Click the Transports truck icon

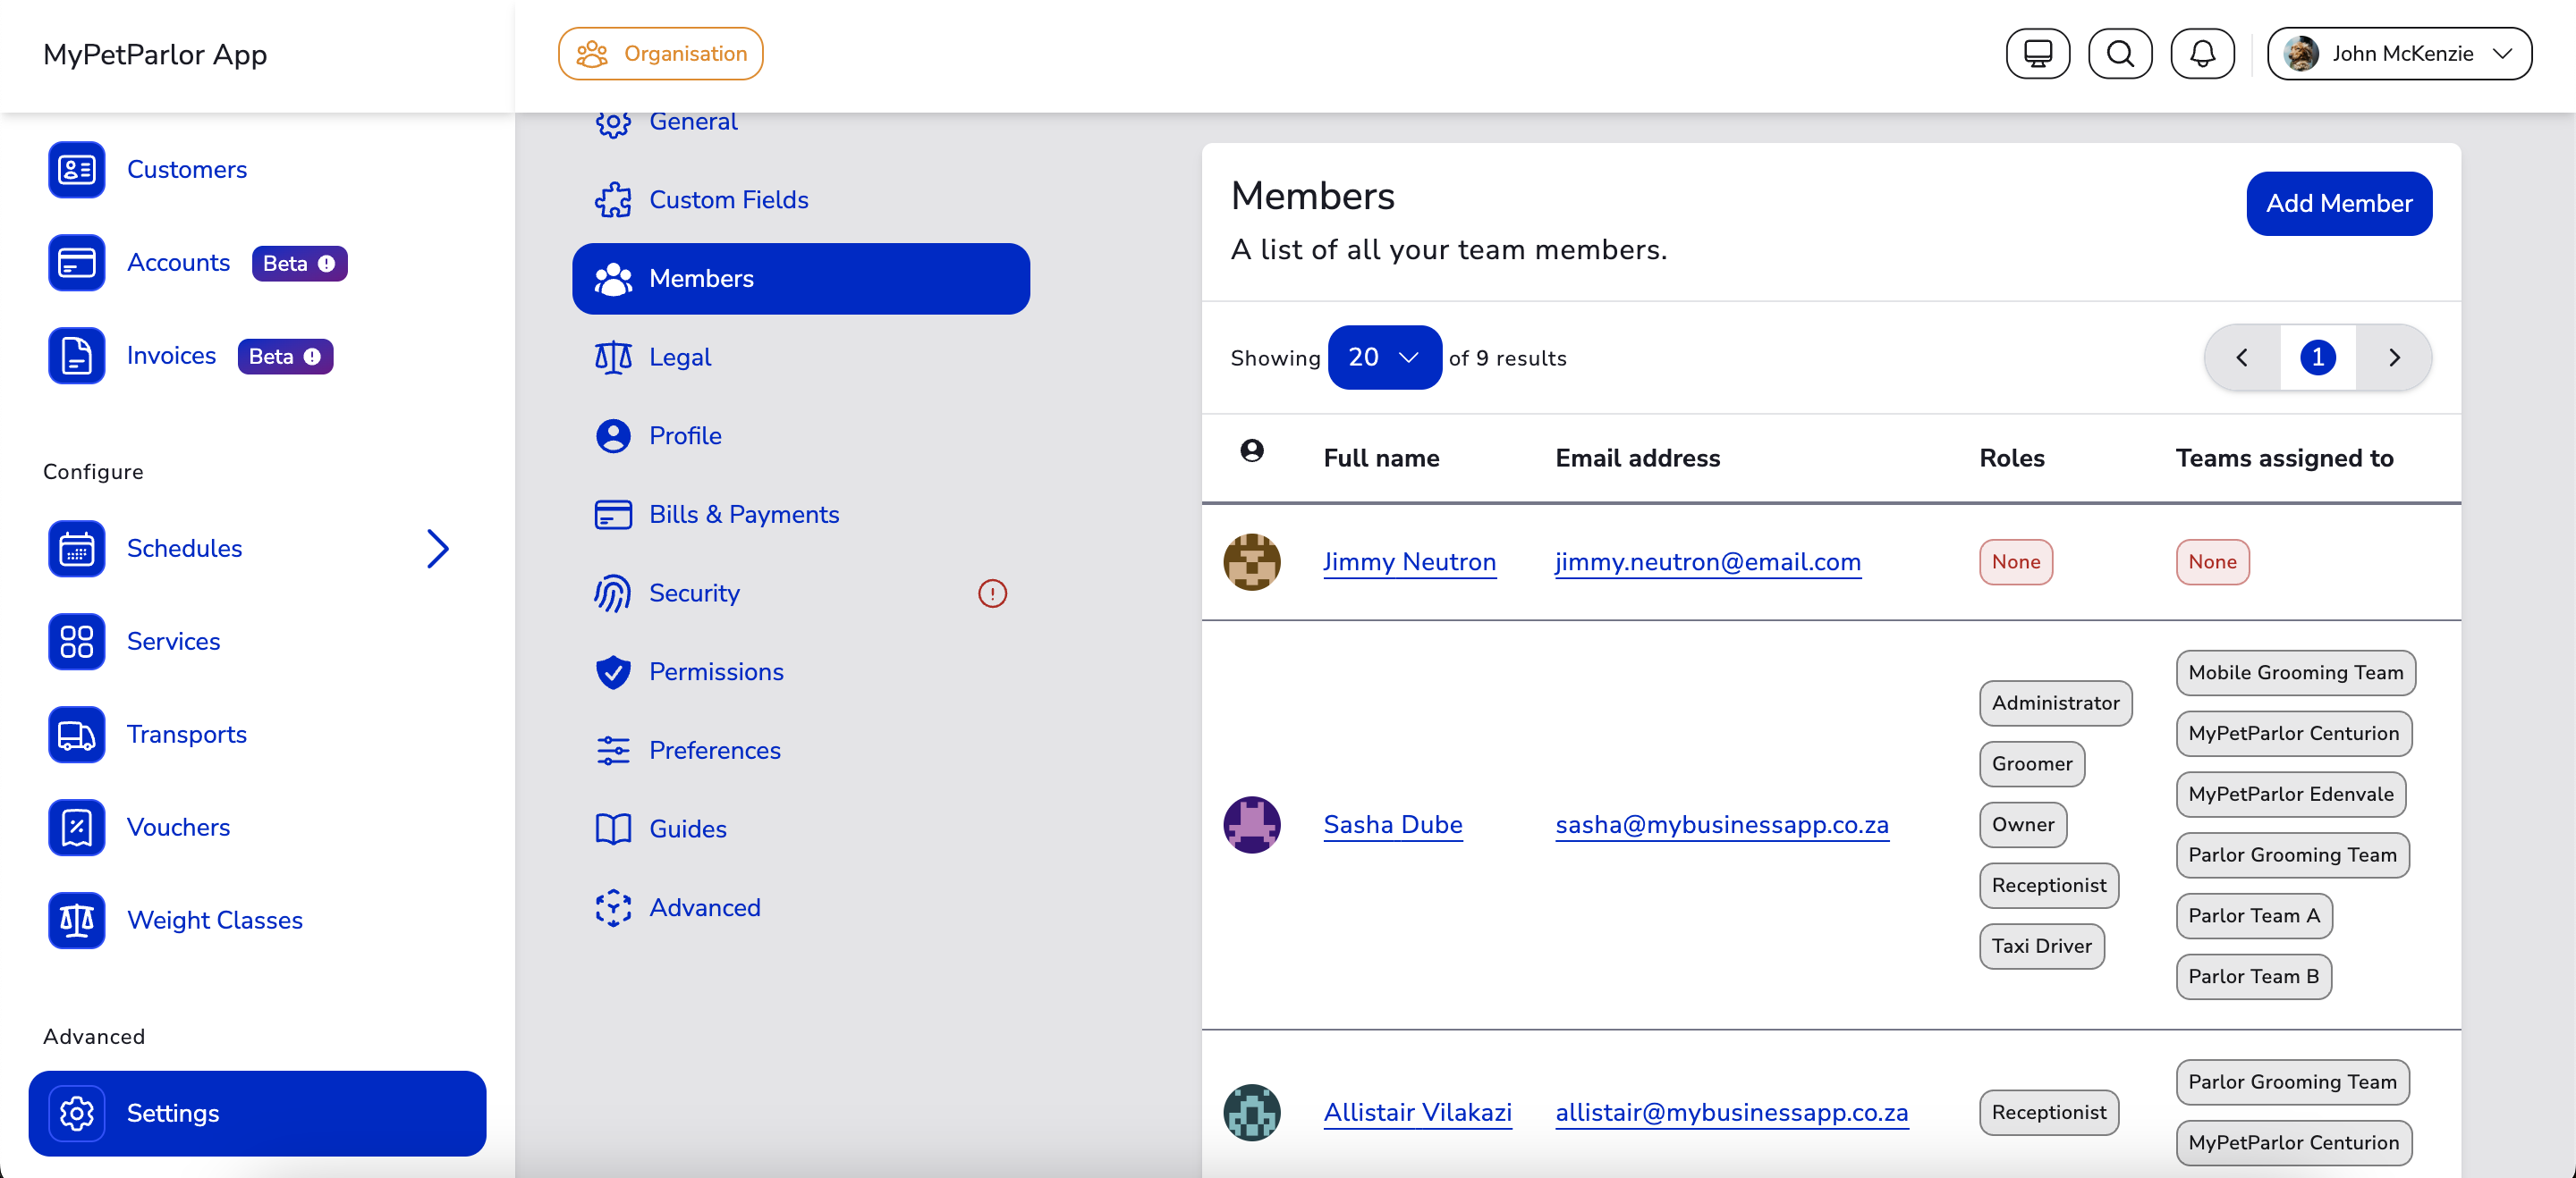76,735
